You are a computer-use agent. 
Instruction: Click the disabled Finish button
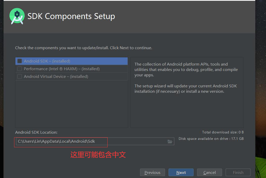click(x=238, y=172)
